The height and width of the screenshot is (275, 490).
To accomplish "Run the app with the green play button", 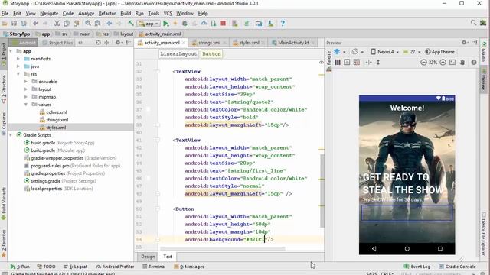I will click(166, 24).
